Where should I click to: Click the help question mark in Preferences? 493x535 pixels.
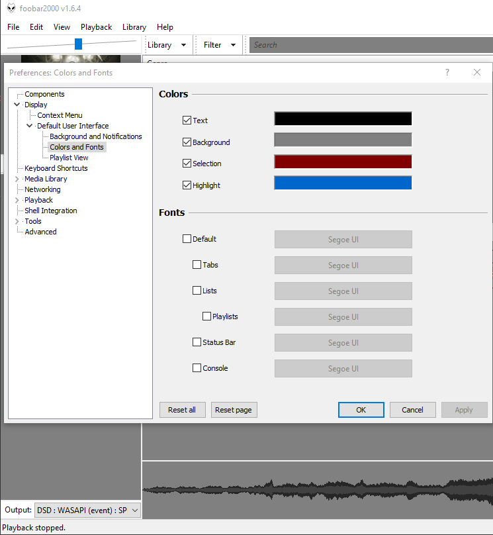click(x=447, y=72)
